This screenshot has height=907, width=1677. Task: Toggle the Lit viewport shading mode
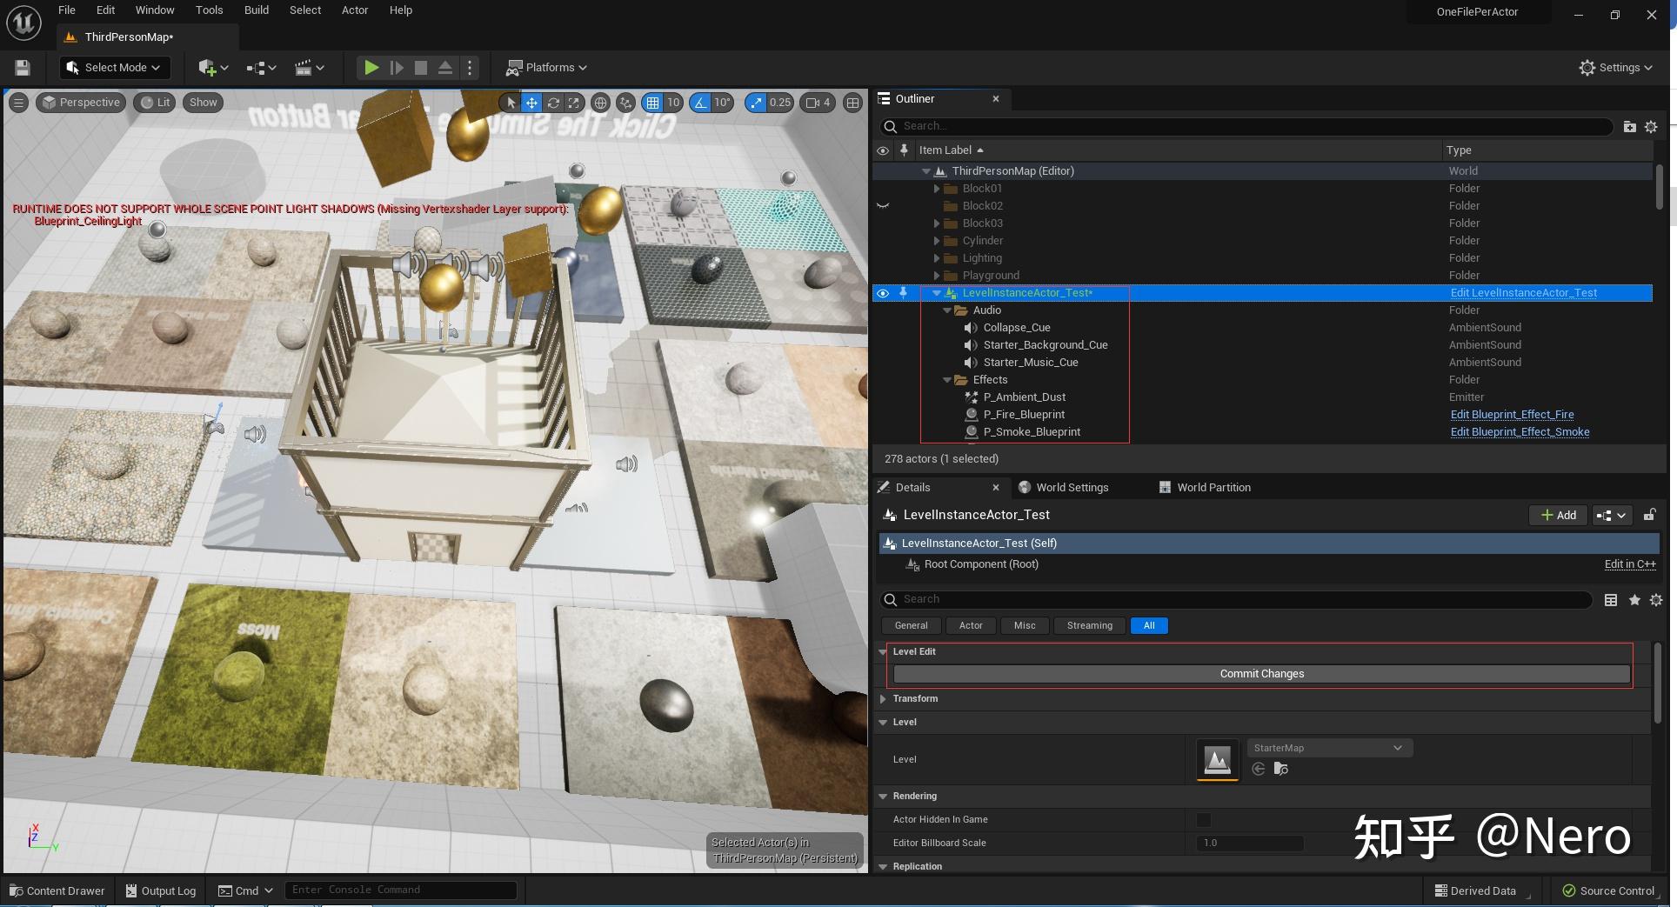tap(155, 102)
